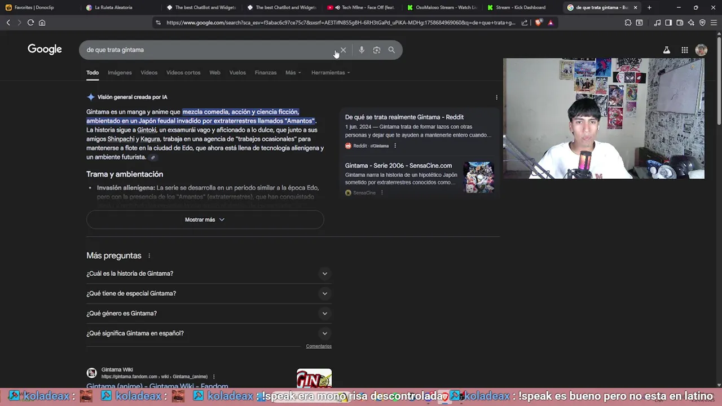This screenshot has width=722, height=406.
Task: Click the VPN shield icon
Action: (x=702, y=23)
